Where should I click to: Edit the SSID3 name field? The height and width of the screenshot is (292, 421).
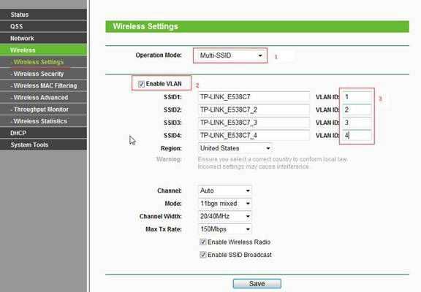254,123
